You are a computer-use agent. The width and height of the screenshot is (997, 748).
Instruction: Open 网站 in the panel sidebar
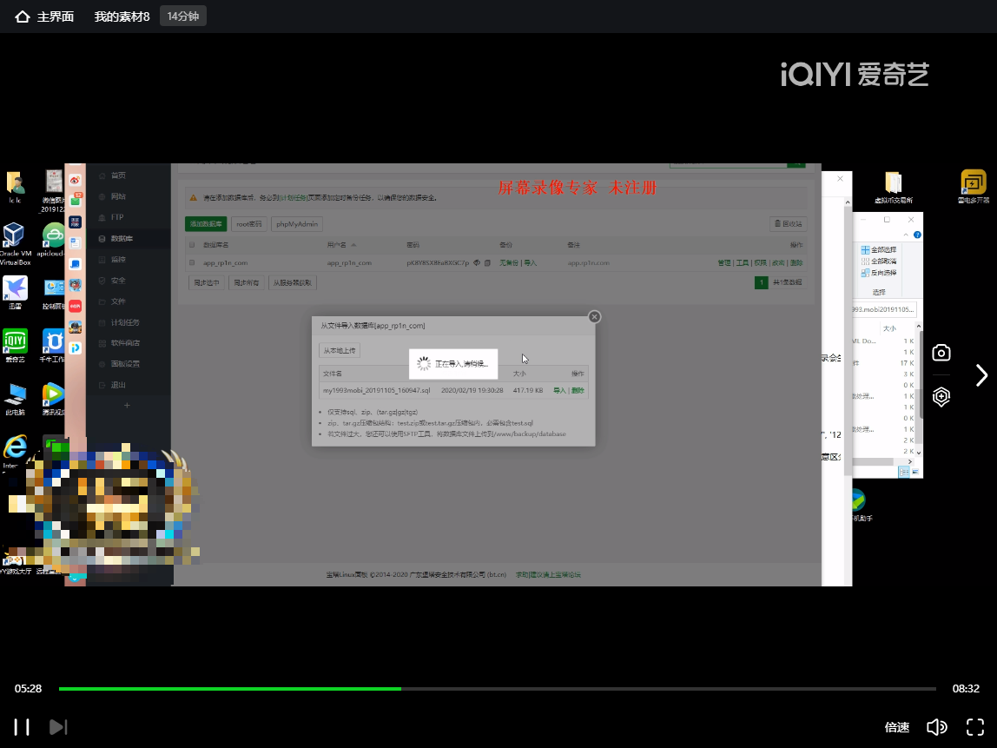pos(118,196)
